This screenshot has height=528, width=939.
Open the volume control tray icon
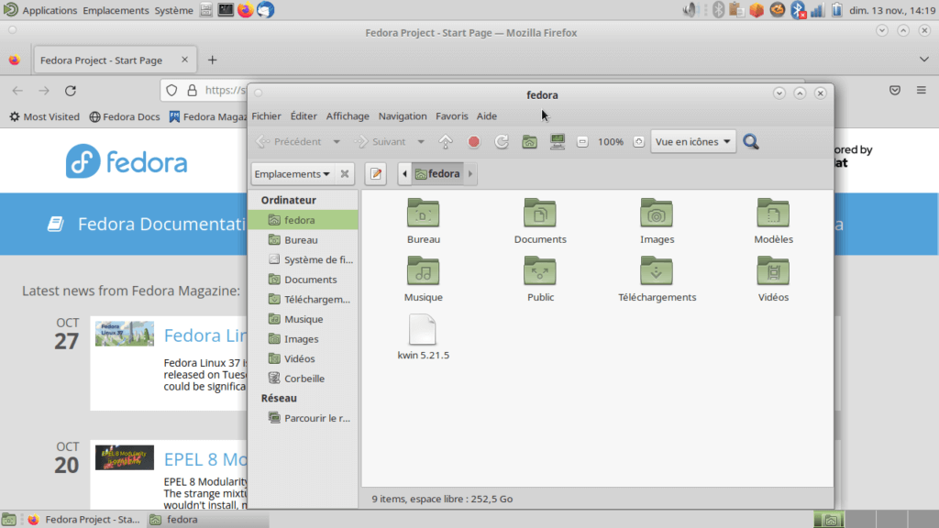pyautogui.click(x=690, y=9)
